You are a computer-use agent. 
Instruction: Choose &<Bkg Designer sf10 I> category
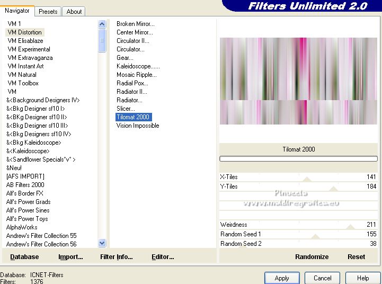pyautogui.click(x=35, y=109)
